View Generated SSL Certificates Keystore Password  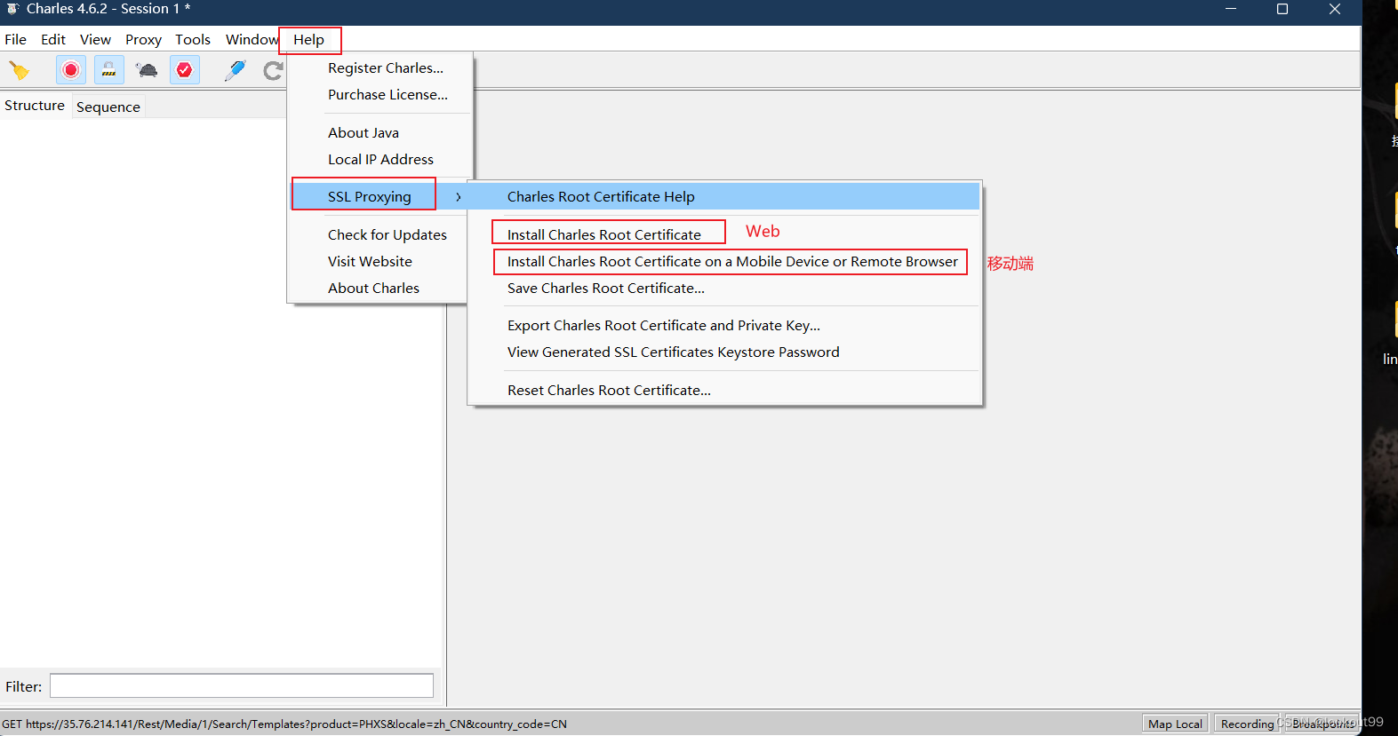coord(674,352)
